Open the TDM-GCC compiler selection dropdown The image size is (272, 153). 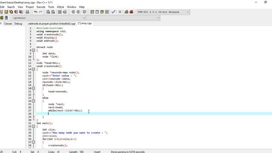(x=163, y=12)
